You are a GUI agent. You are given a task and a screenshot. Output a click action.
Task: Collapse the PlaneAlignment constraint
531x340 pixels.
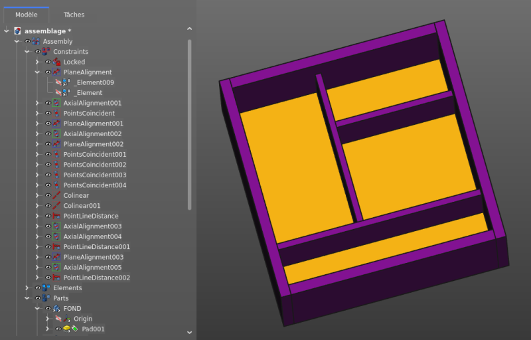point(37,72)
